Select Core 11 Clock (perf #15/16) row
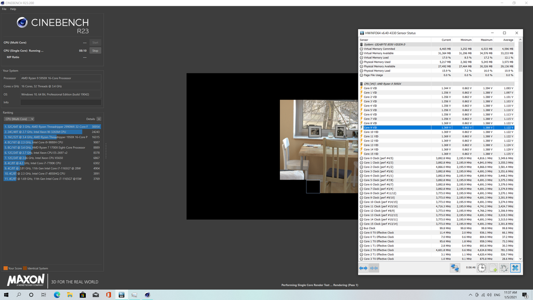533x300 pixels. 437,206
